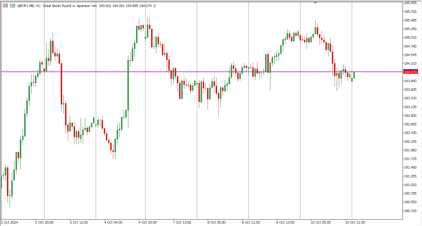Click the 193.840 price scale label
The image size is (422, 226).
[x=410, y=81]
